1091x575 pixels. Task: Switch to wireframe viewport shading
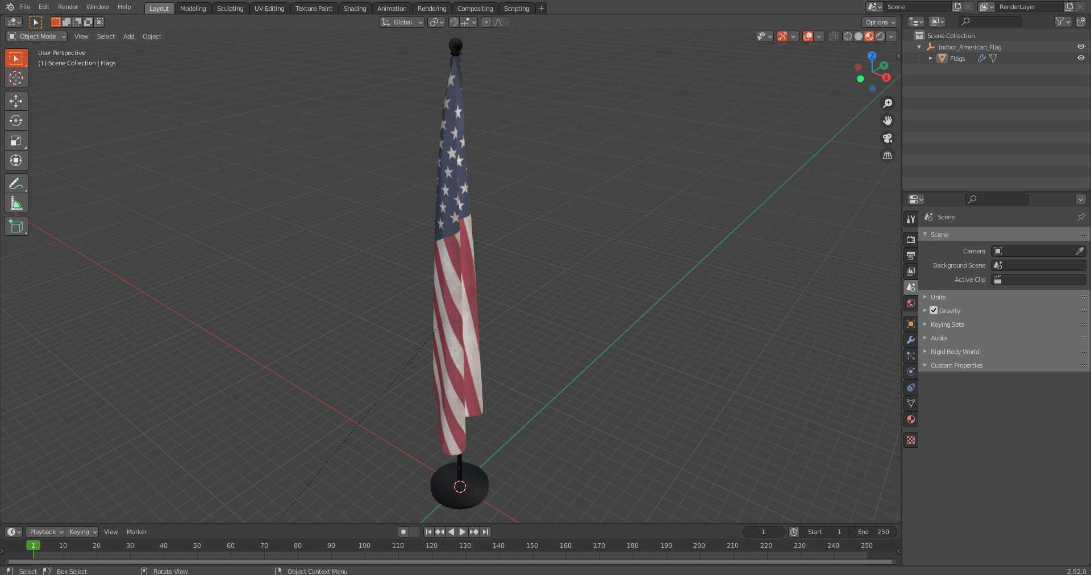point(848,36)
